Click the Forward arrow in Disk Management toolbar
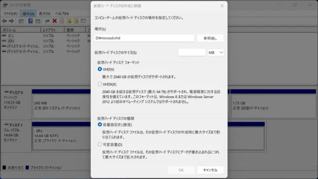Screen dimensions: 318x179 (x=11, y=21)
